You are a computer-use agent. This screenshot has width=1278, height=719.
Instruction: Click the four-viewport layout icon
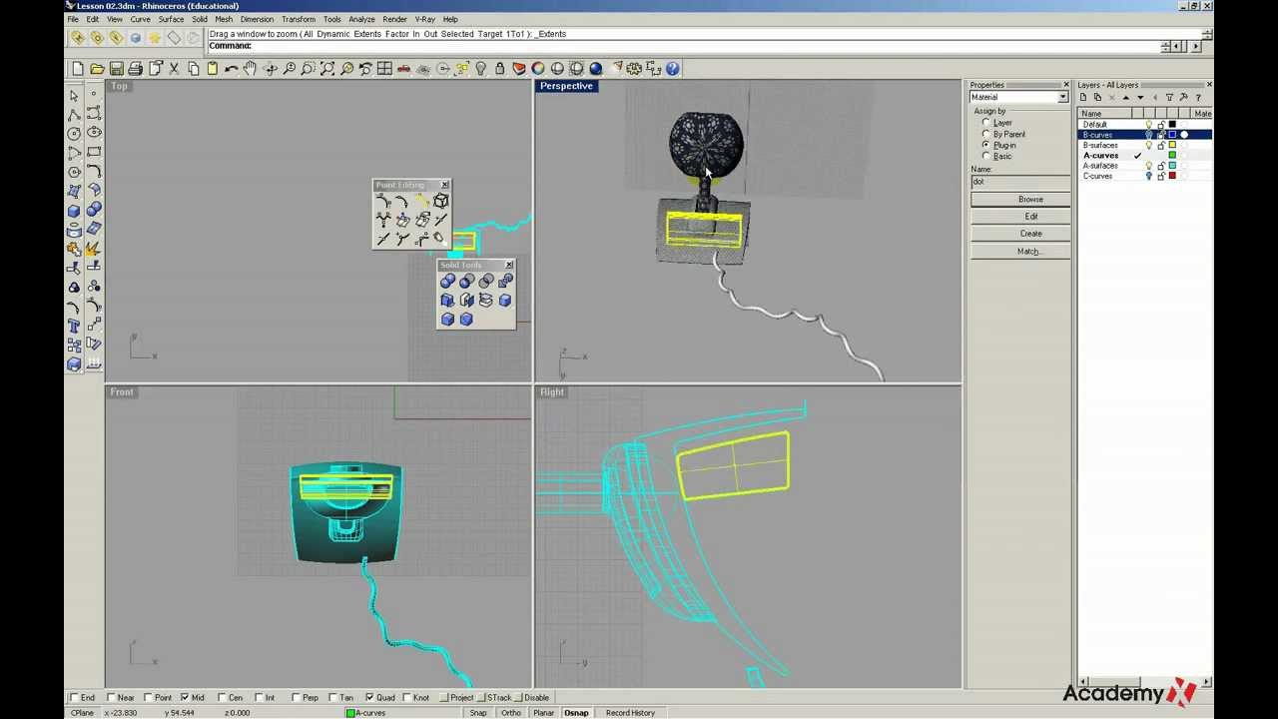384,69
